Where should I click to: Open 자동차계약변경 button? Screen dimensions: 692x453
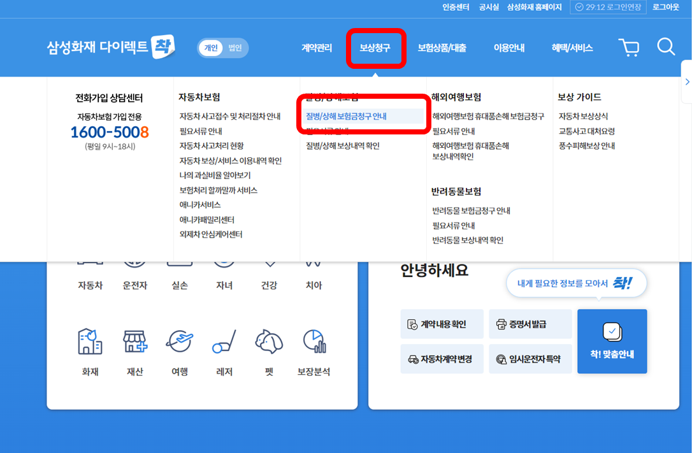[442, 359]
